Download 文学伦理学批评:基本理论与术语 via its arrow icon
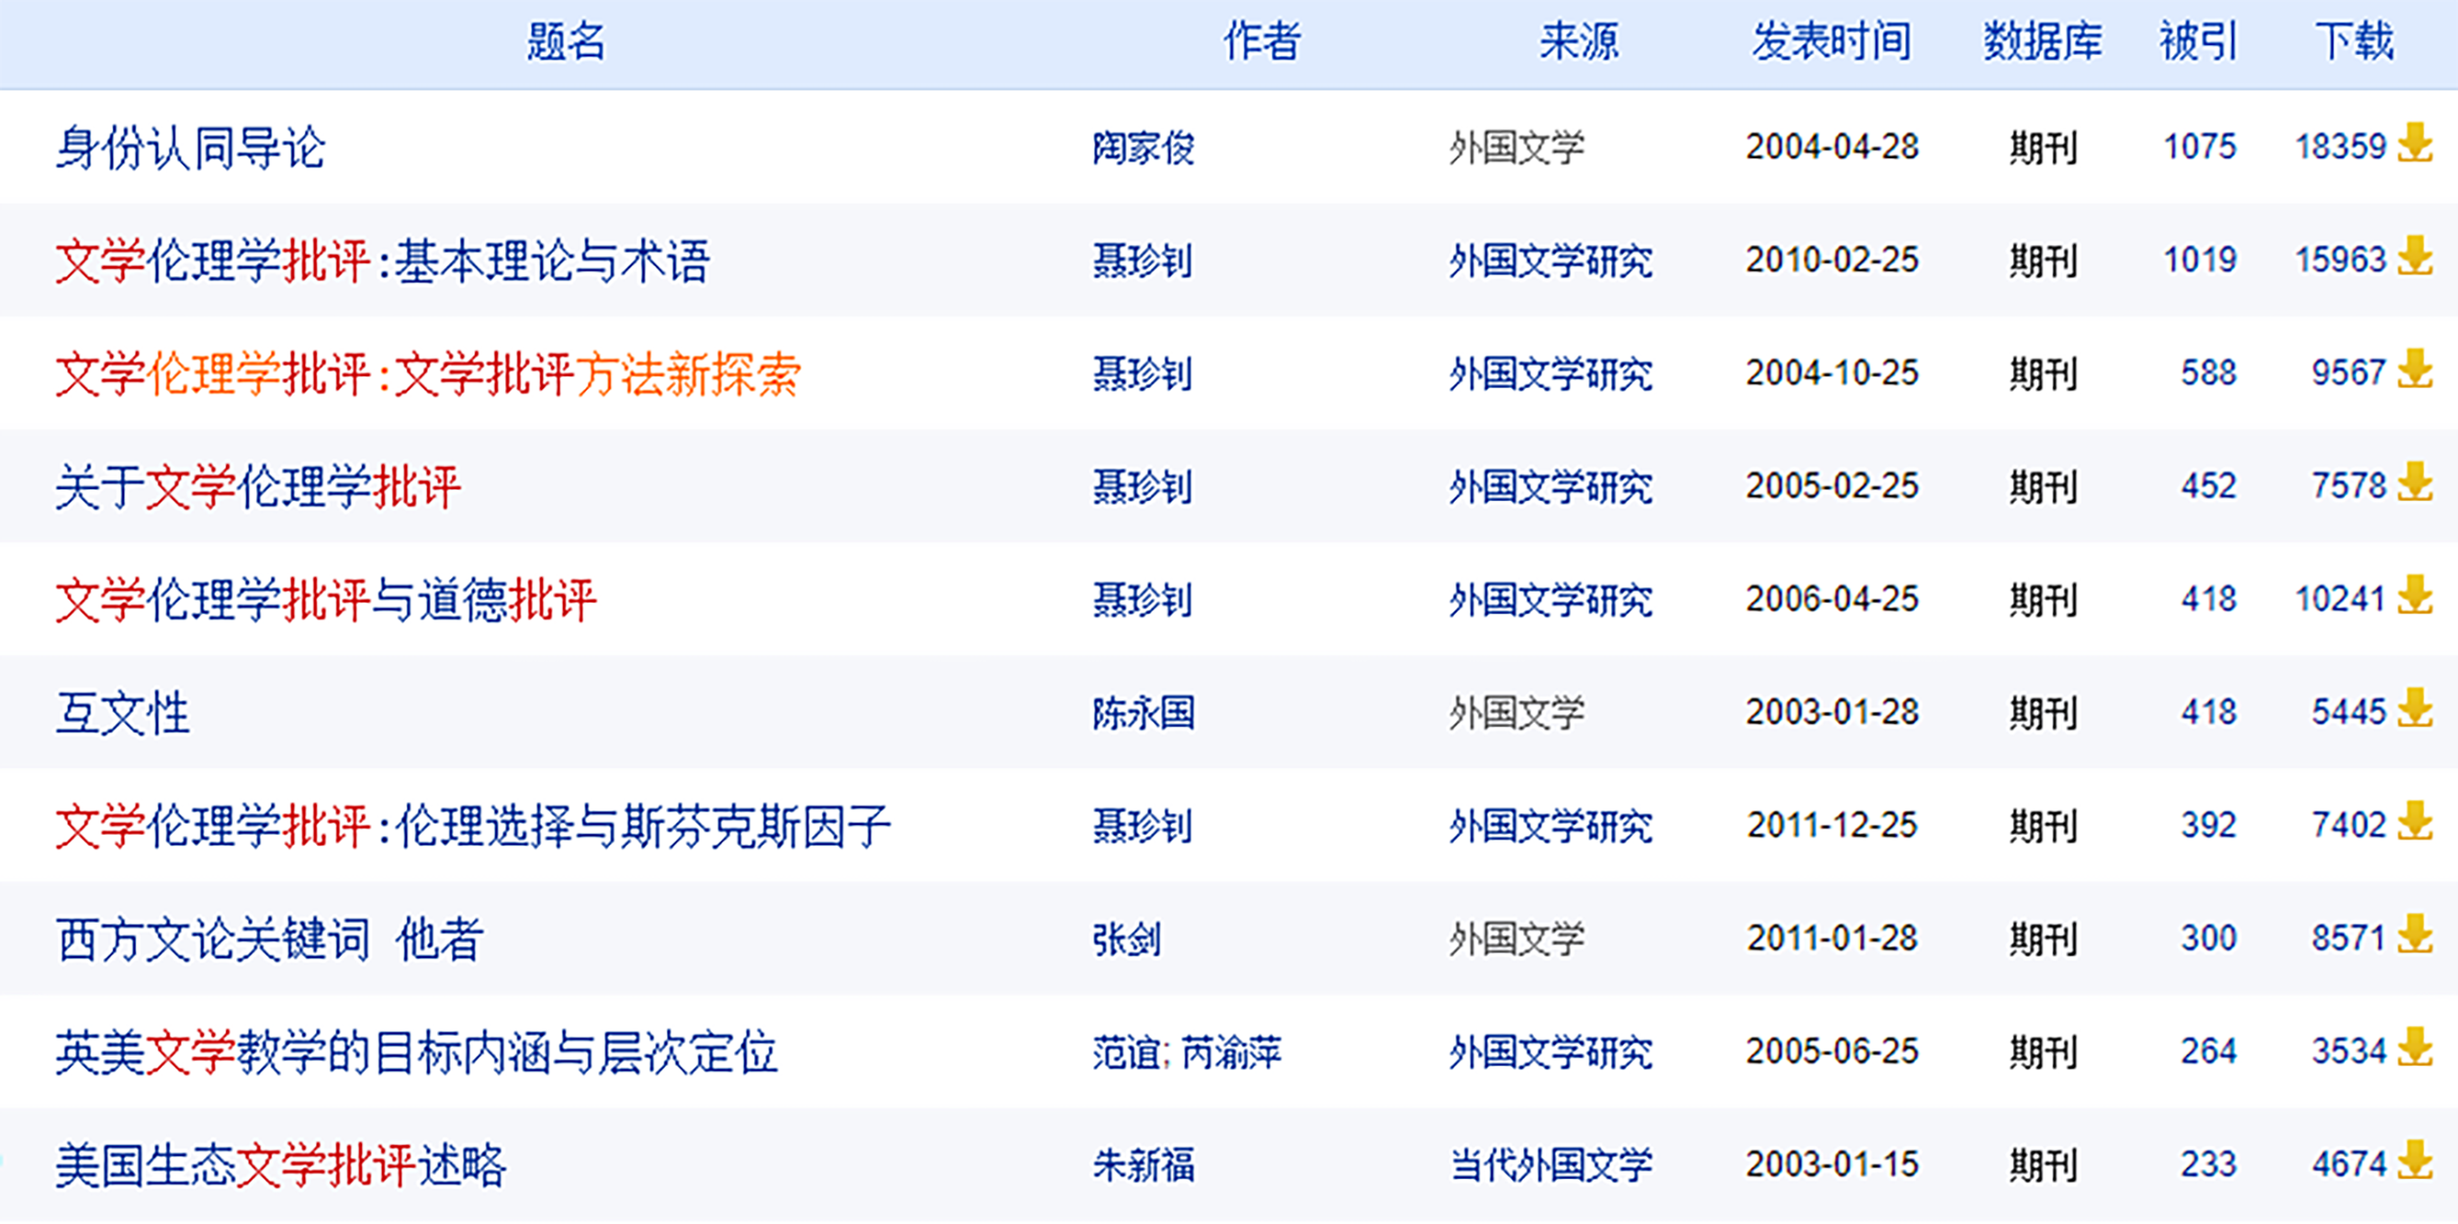 [2415, 257]
